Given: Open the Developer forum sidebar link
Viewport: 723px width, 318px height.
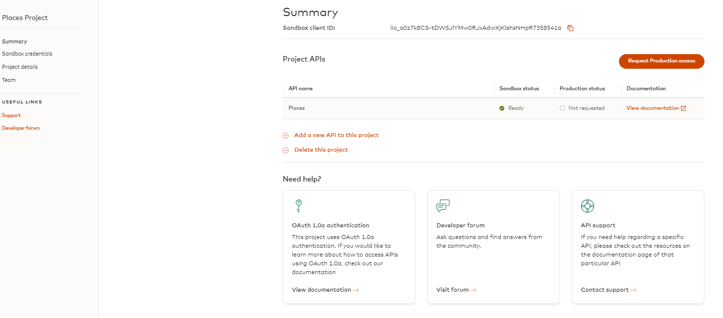Looking at the screenshot, I should 21,128.
